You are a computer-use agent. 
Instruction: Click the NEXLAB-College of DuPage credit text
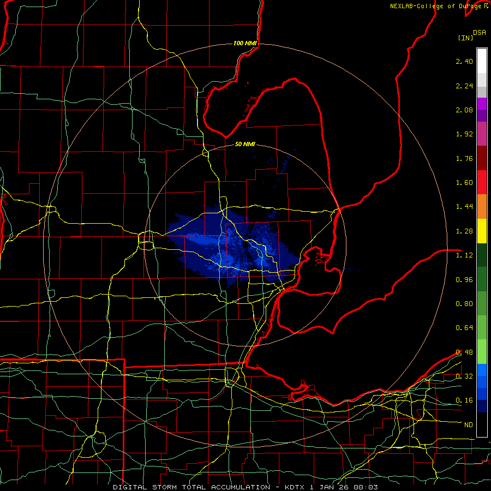(x=436, y=6)
